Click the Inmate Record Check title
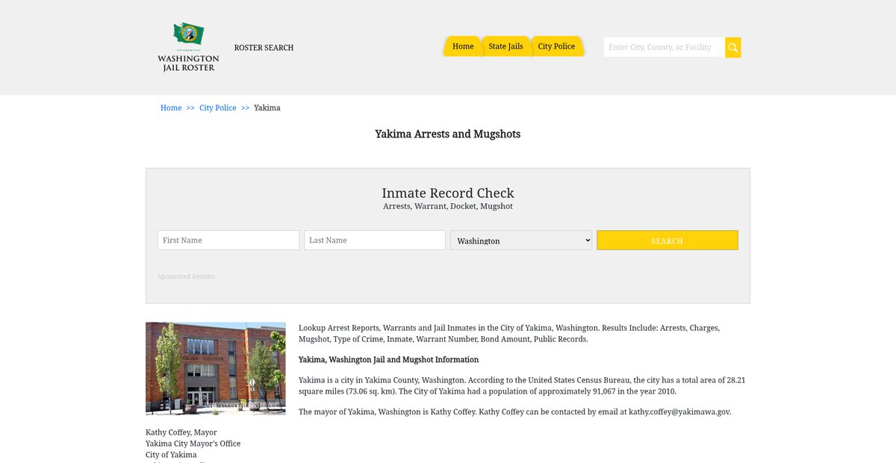 [448, 193]
